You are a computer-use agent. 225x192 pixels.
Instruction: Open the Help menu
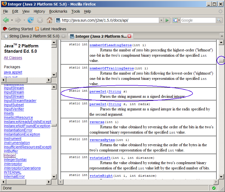tap(87, 12)
